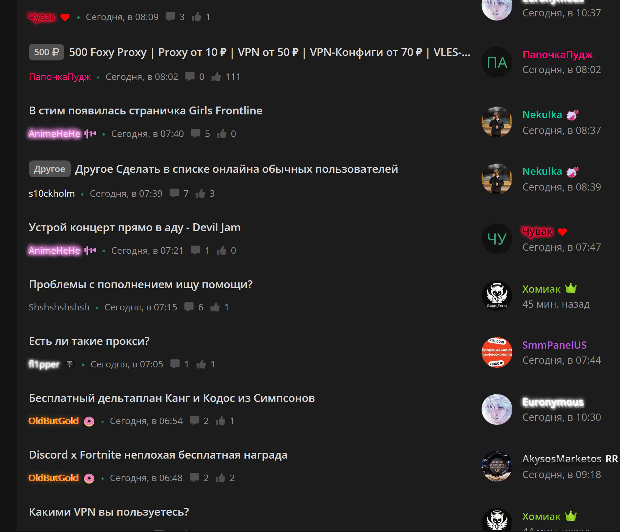
Task: Open Nekulka avatar next to 08:37 timestamp
Action: point(497,122)
